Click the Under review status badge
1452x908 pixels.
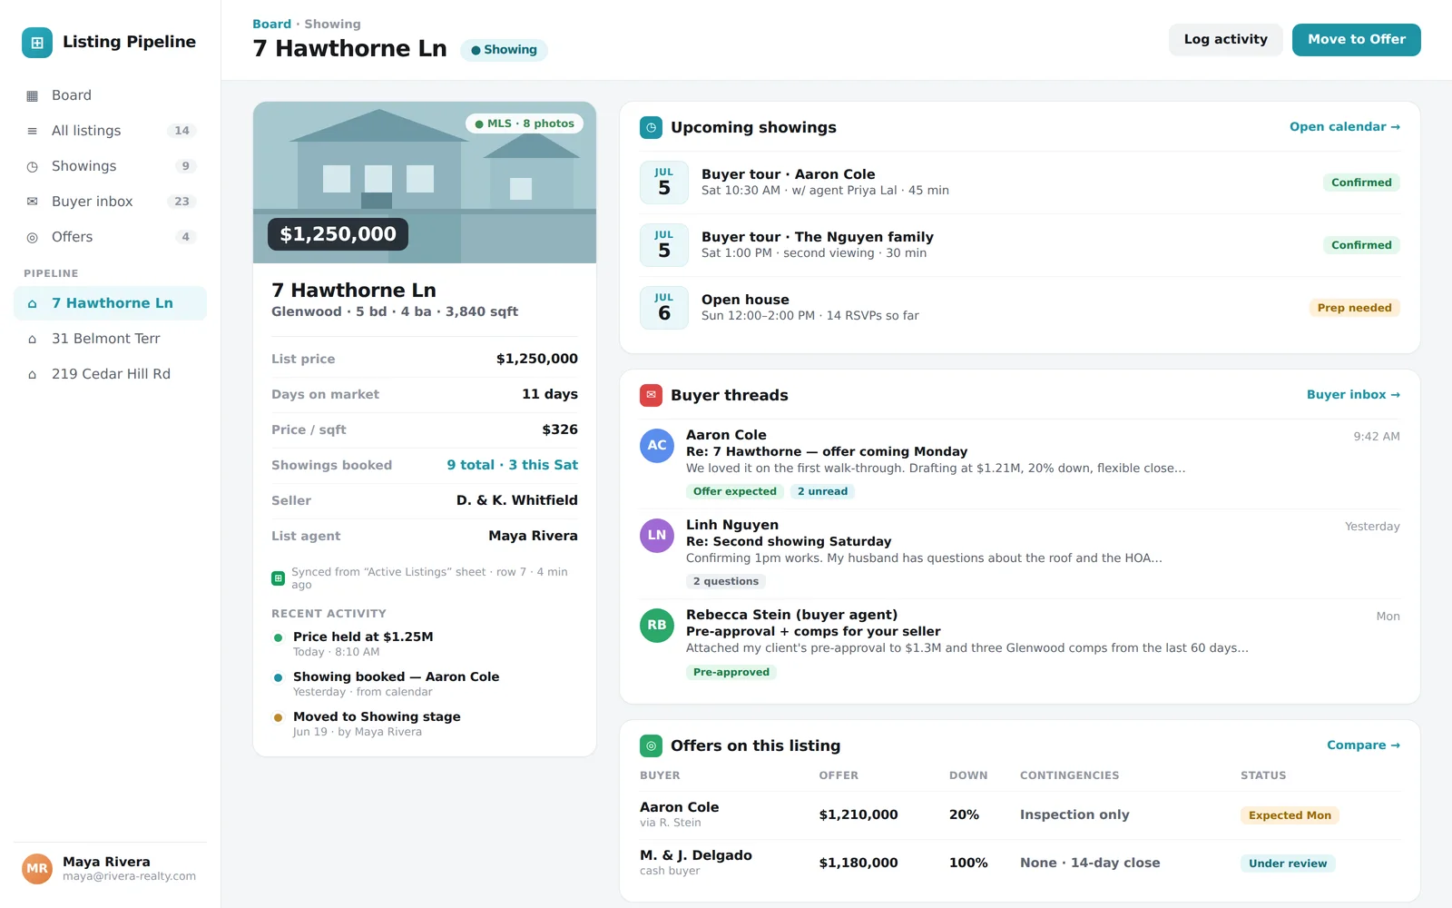pos(1288,864)
